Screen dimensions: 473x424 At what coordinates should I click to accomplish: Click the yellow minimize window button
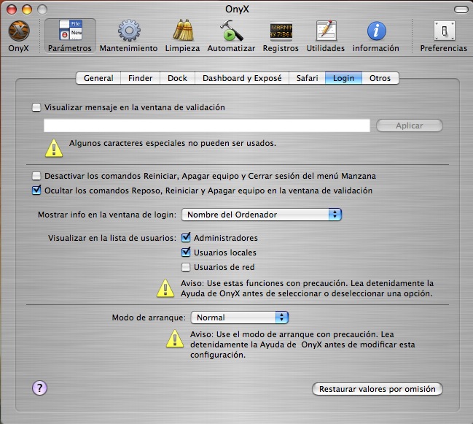(27, 9)
